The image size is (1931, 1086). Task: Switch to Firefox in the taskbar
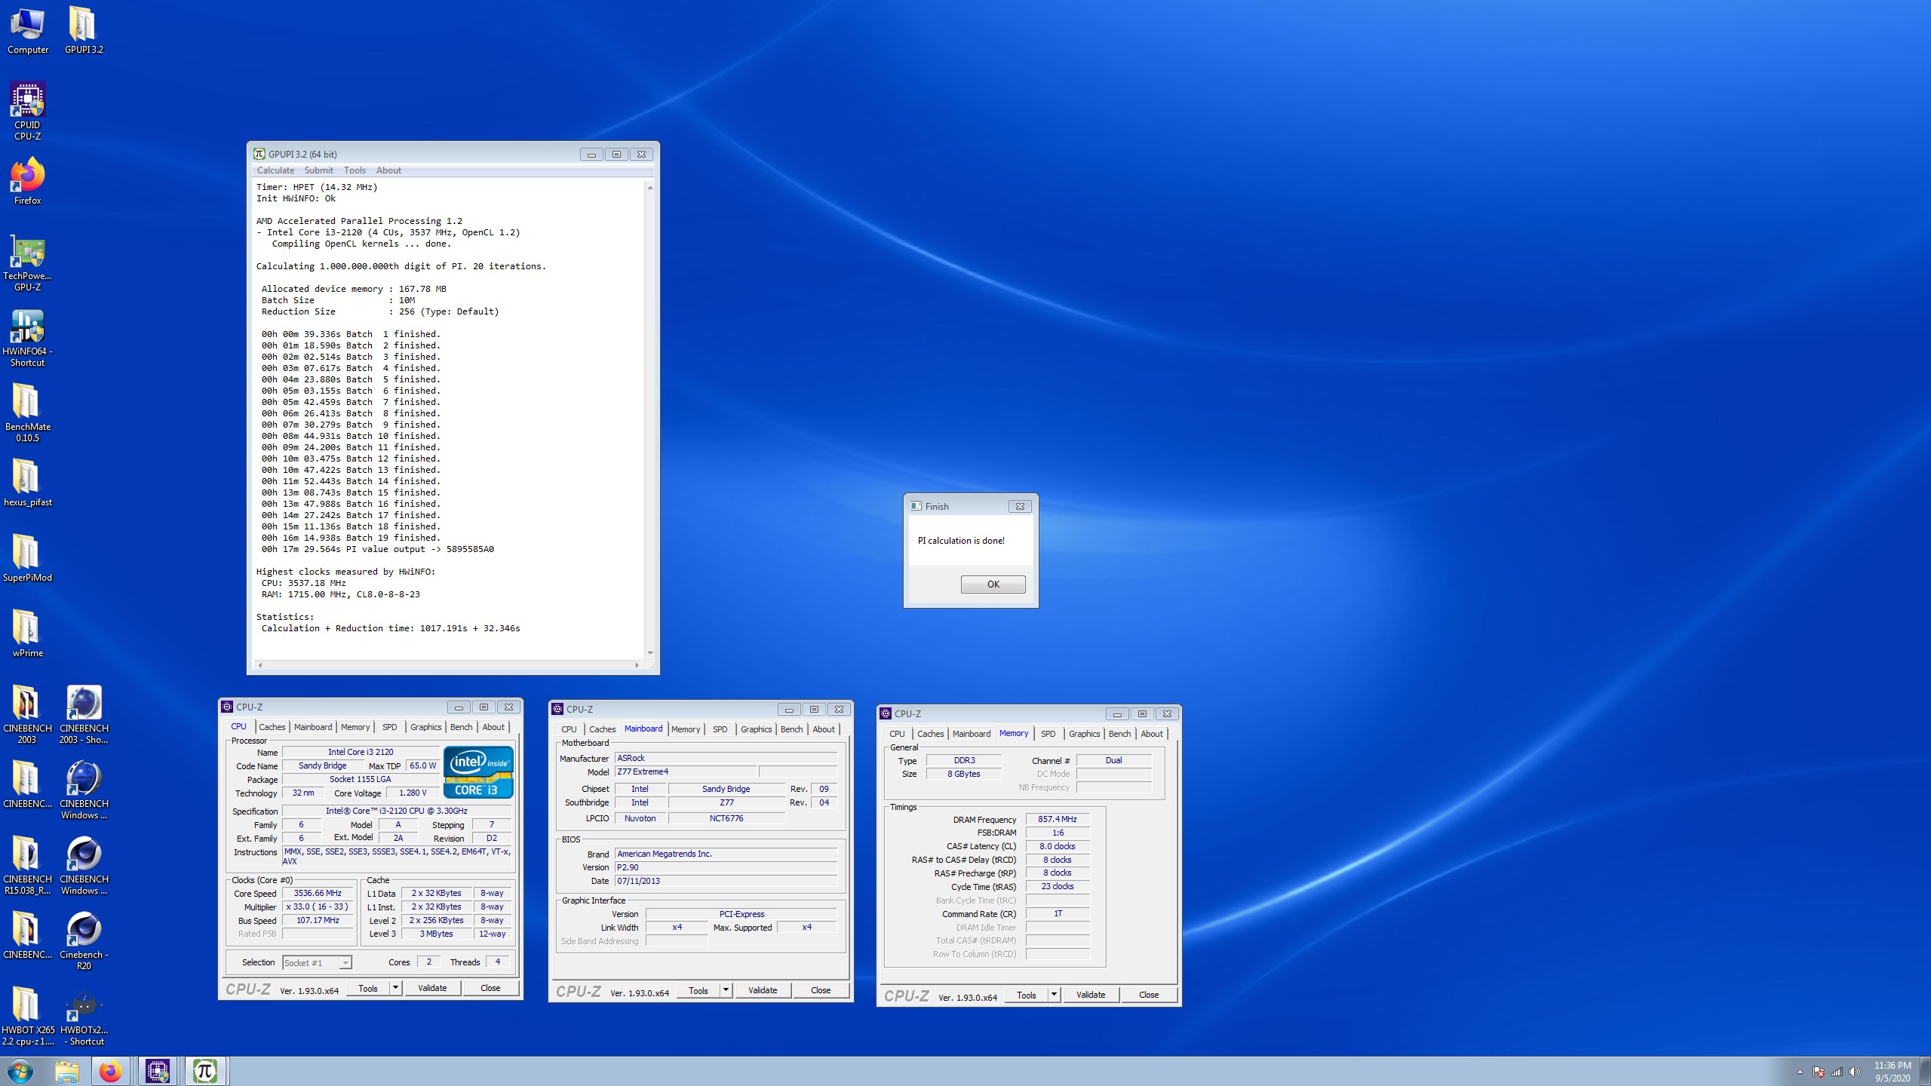click(x=111, y=1071)
